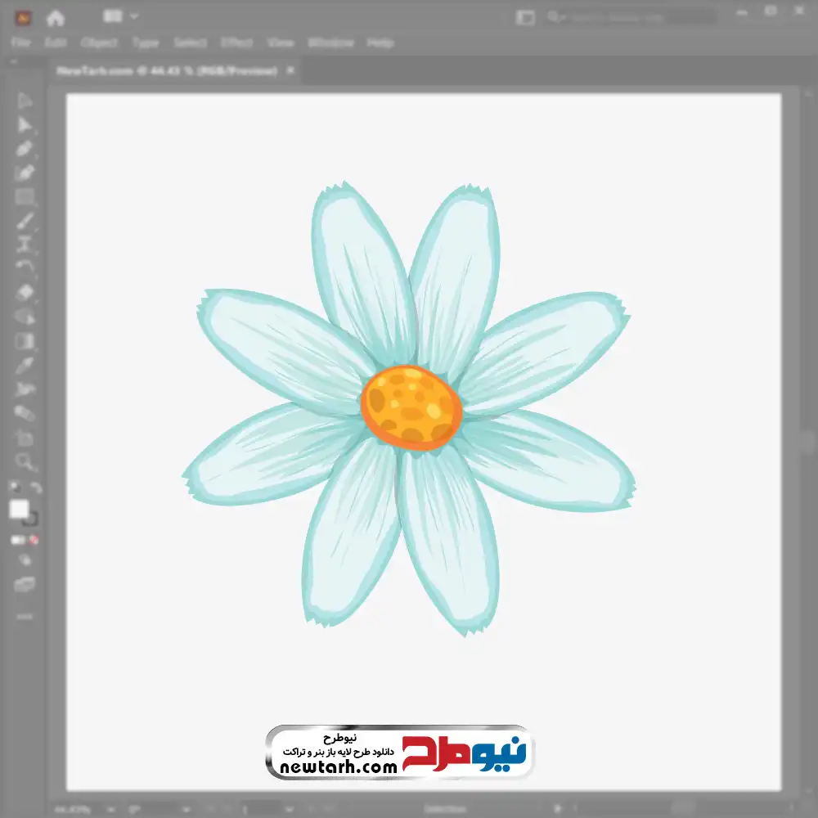818x818 pixels.
Task: Close the NewTarh.com document tab
Action: coord(290,71)
